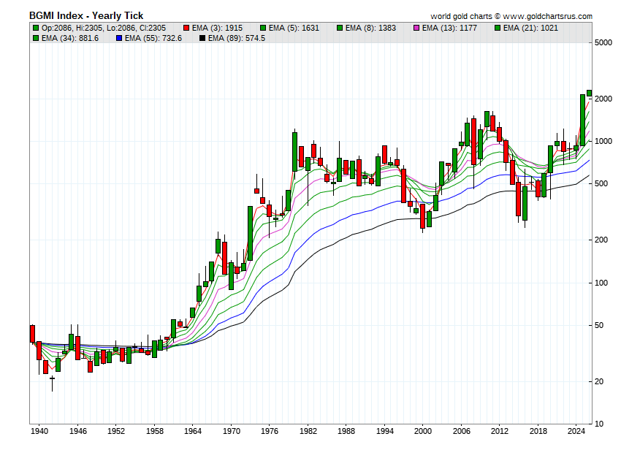Click the 'EMA (13): 1177' label
The width and height of the screenshot is (621, 450).
(449, 28)
